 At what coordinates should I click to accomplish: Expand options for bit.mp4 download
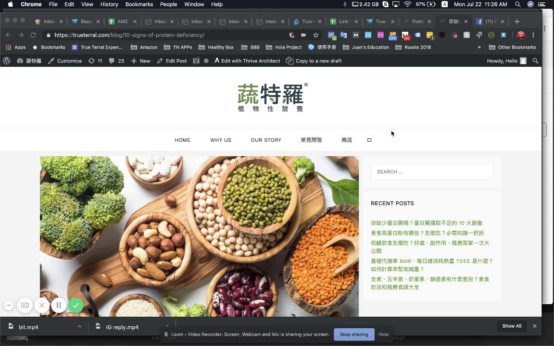(79, 327)
